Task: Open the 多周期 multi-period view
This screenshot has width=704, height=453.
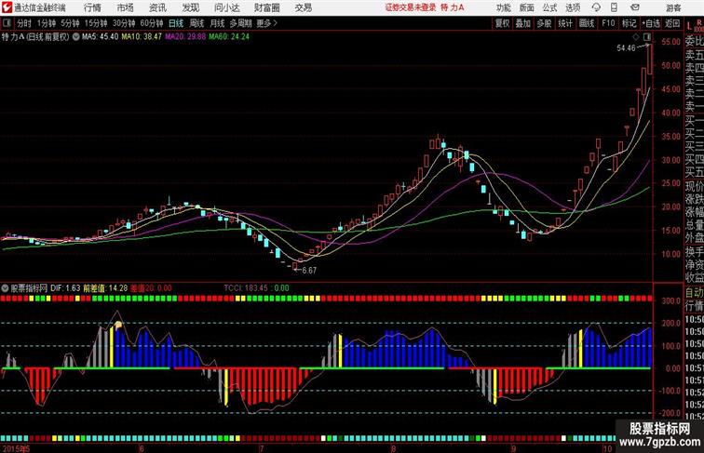Action: tap(240, 23)
